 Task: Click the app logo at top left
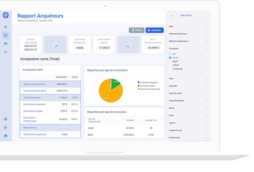click(x=6, y=15)
